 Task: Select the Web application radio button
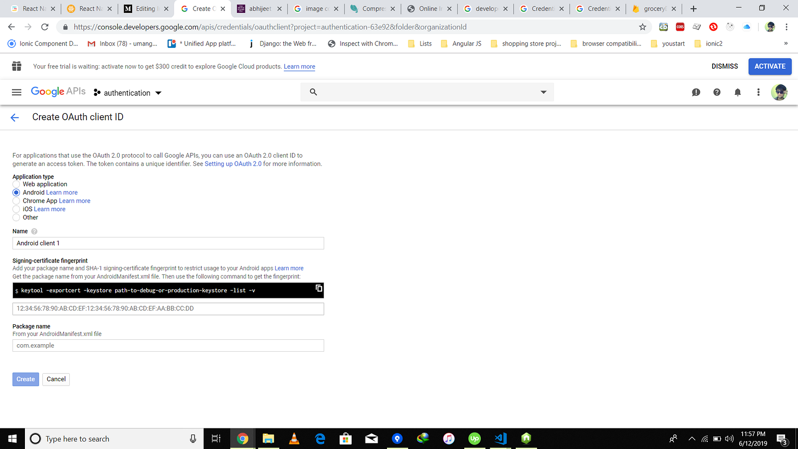click(16, 184)
